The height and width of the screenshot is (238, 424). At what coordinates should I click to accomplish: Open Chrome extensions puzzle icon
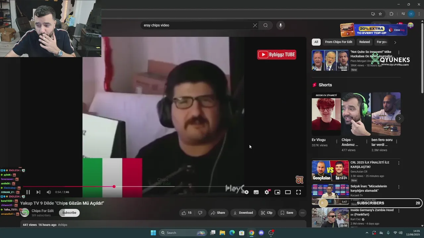(x=392, y=14)
